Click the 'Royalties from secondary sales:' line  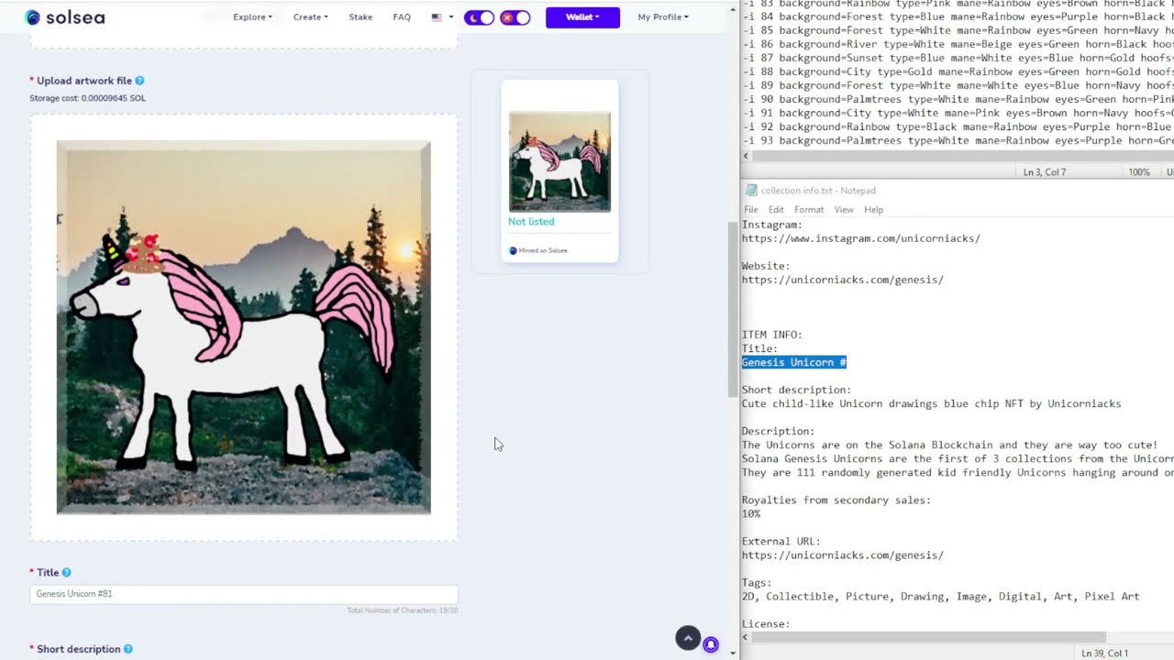836,500
